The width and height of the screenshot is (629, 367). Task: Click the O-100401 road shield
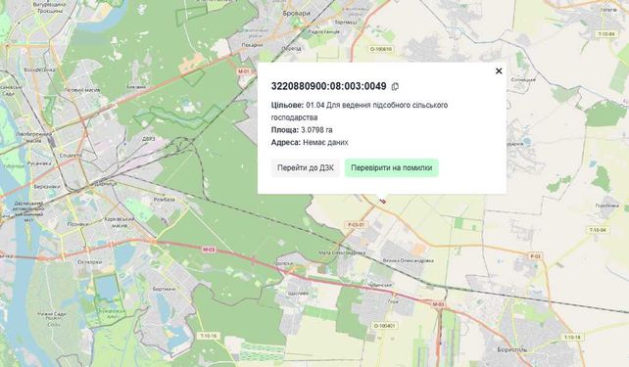tap(384, 326)
